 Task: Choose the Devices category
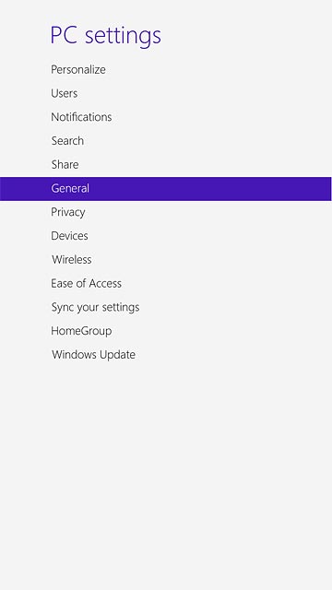point(70,236)
